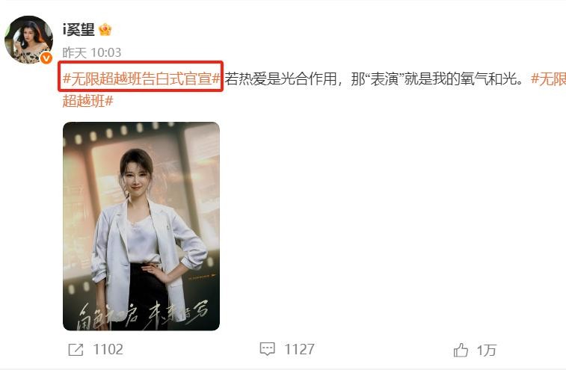This screenshot has width=566, height=370.
Task: Click the crown membership icon beside username
Action: click(x=105, y=30)
